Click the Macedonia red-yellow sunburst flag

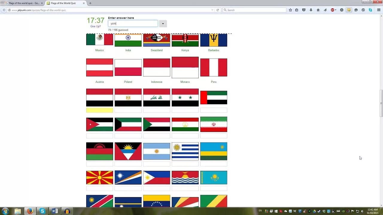(x=100, y=177)
